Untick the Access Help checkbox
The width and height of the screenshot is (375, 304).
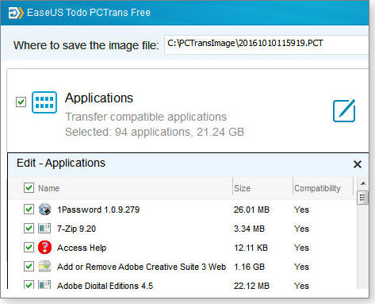click(x=29, y=248)
